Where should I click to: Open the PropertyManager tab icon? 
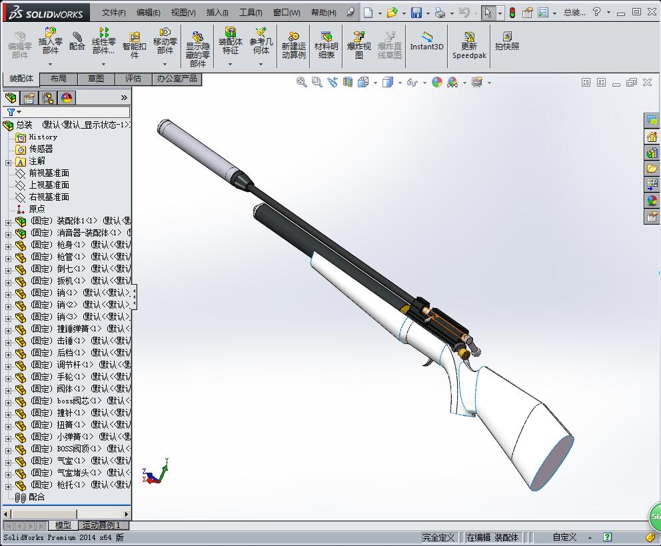click(x=29, y=98)
